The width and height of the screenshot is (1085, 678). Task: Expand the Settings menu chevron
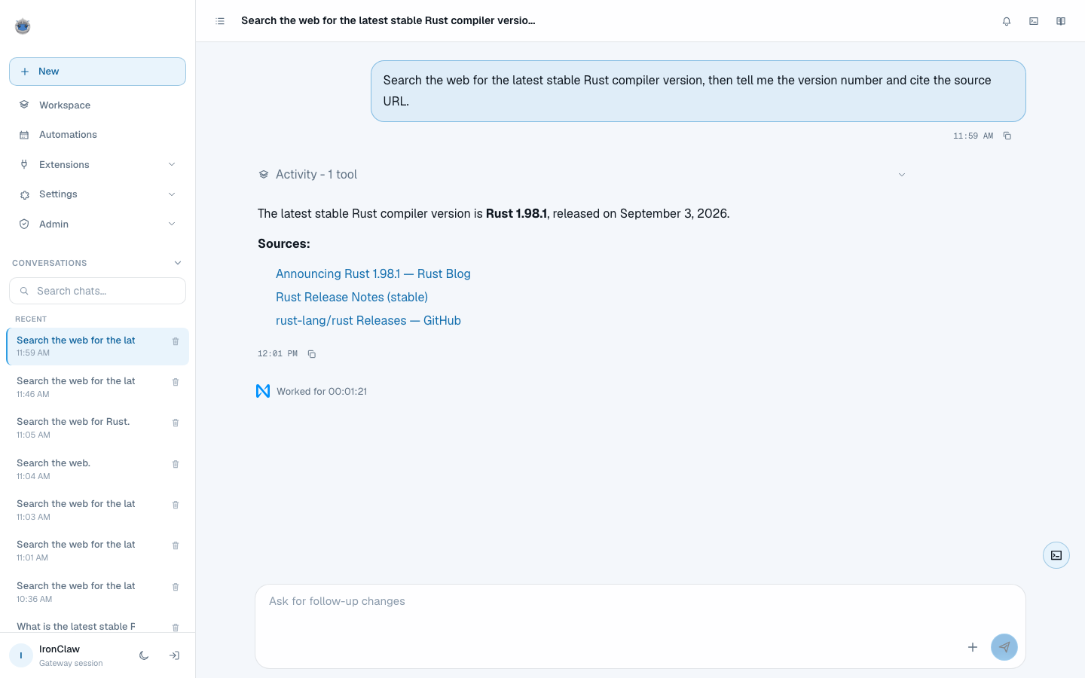coord(172,194)
